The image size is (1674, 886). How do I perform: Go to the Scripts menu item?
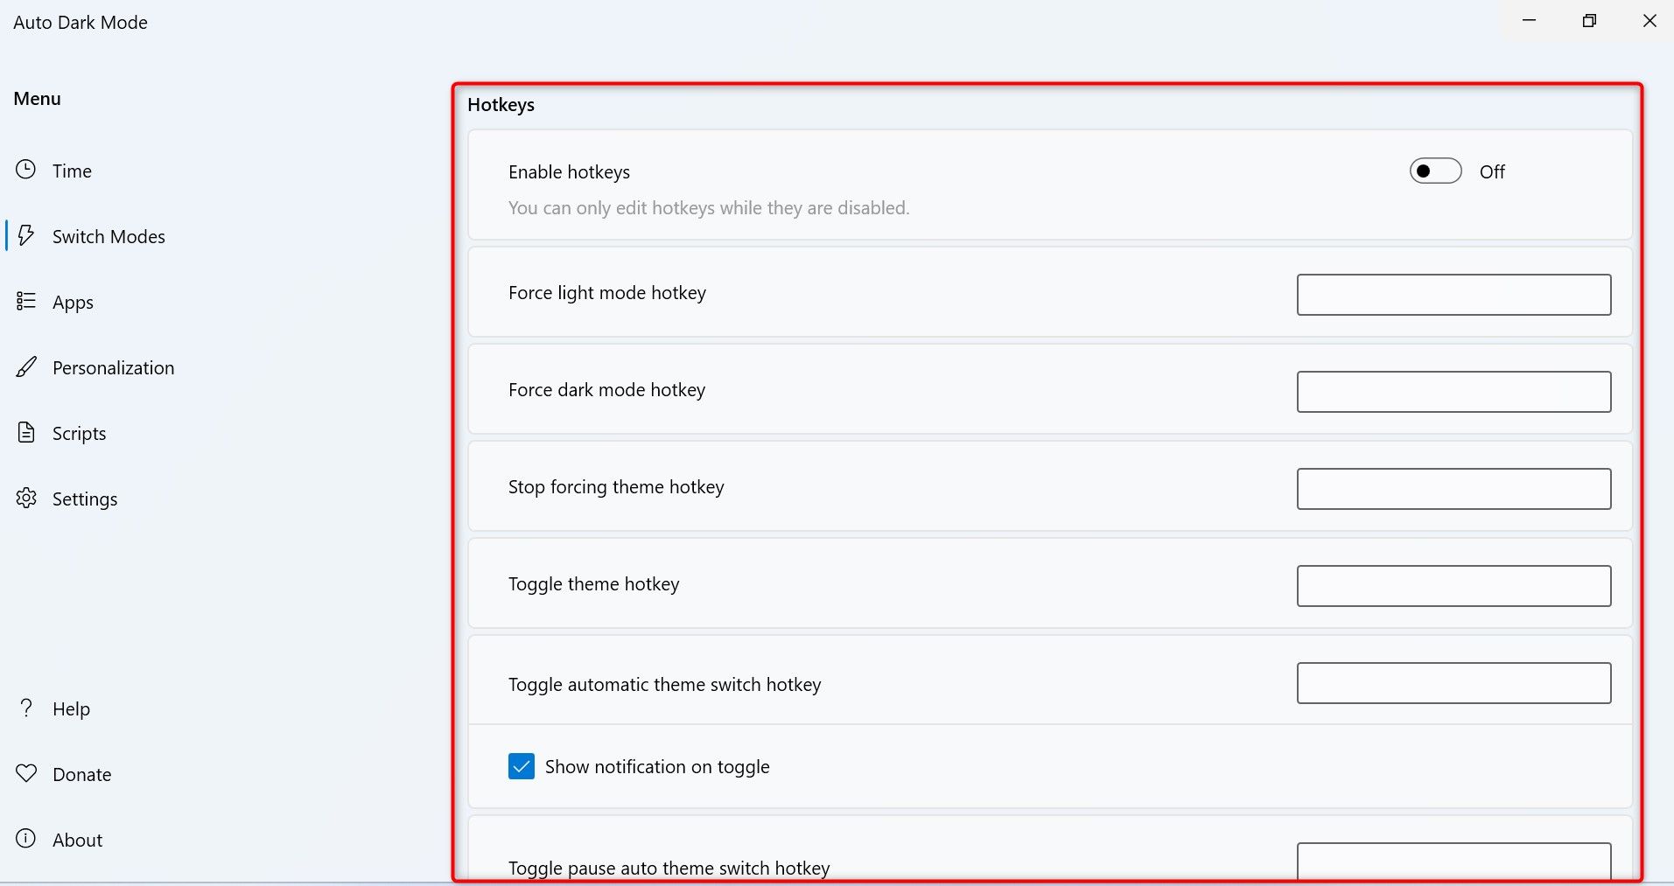[79, 434]
